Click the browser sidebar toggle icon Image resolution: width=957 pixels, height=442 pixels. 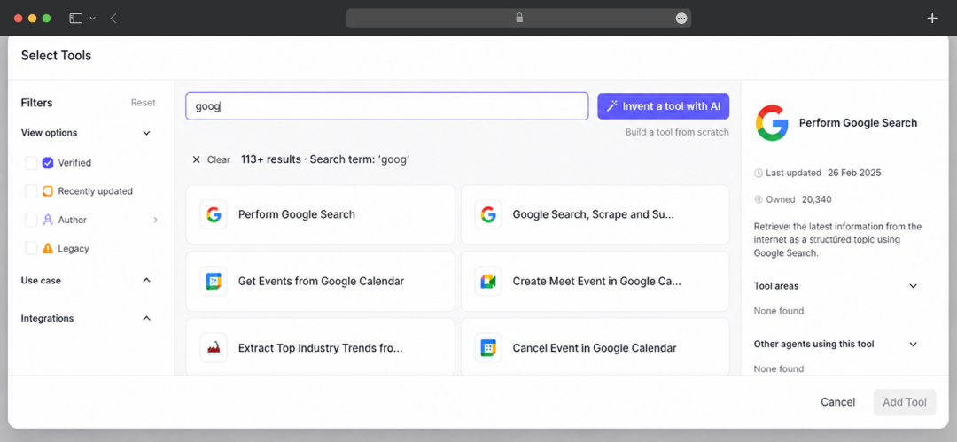[x=75, y=19]
